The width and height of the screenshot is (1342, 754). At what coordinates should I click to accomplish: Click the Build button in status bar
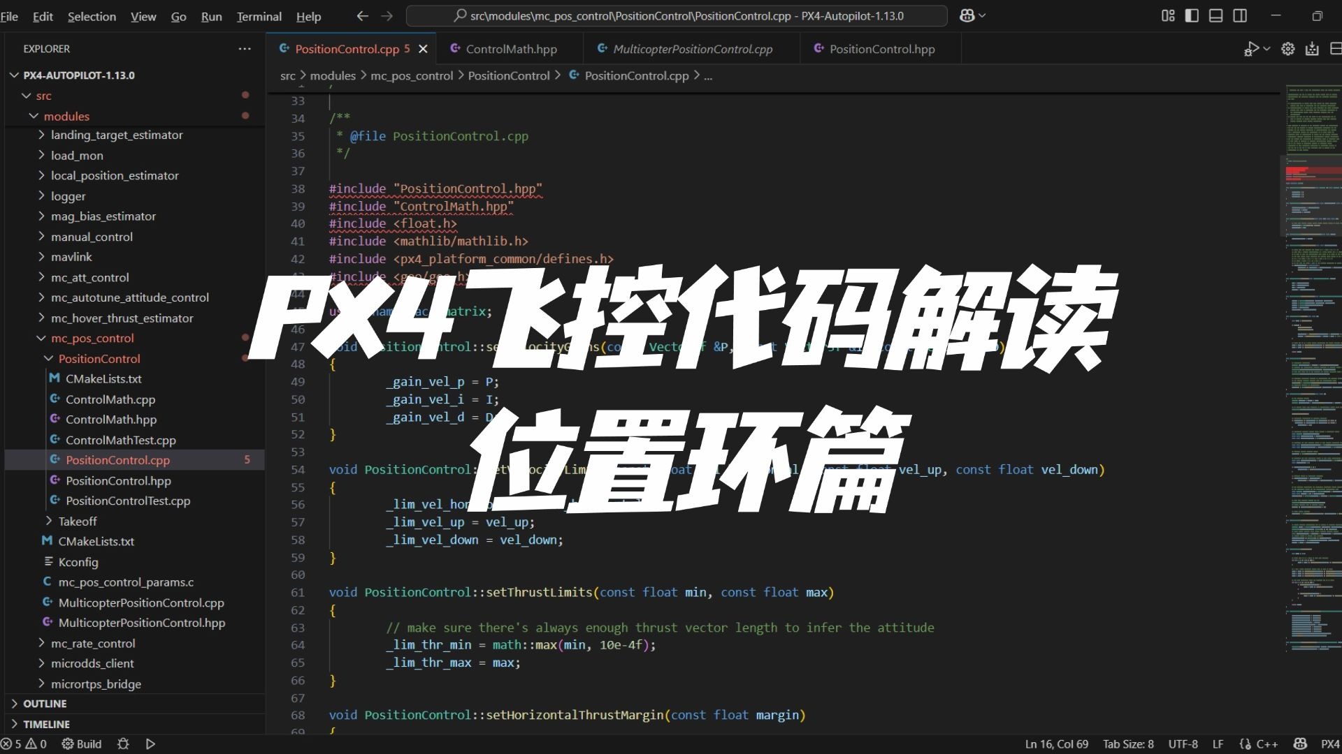pyautogui.click(x=82, y=744)
